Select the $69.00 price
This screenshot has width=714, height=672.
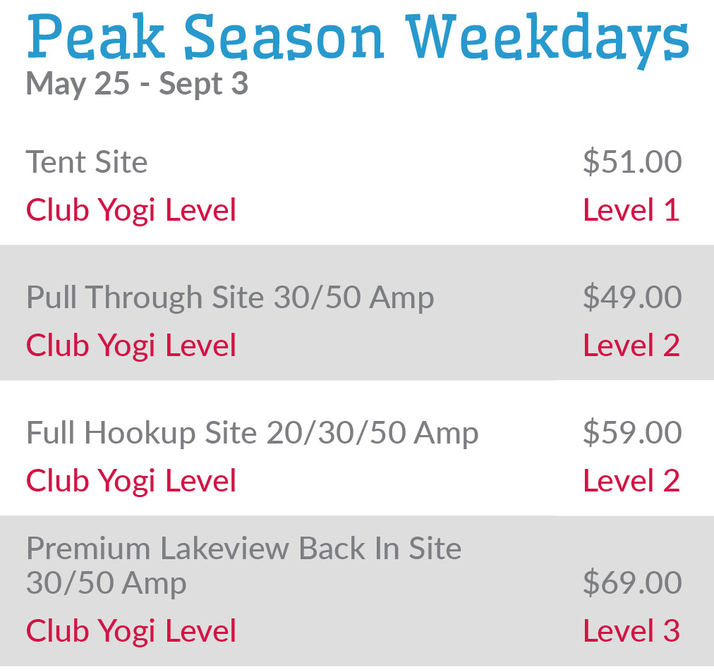tap(632, 583)
